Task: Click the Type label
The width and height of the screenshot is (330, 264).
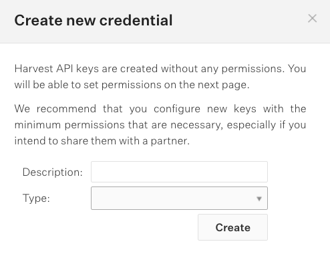Action: coord(36,198)
